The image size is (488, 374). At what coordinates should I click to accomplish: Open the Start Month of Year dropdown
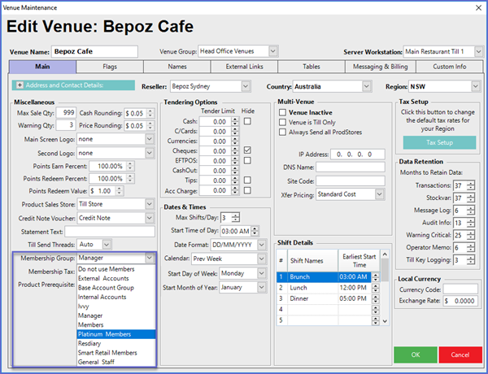[x=261, y=287]
